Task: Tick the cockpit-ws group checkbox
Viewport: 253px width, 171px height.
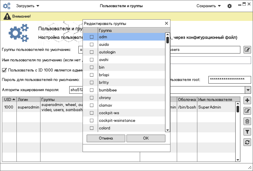Action: coord(92,113)
